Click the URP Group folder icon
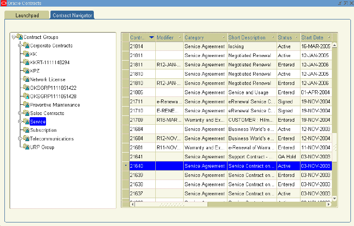This screenshot has height=226, width=354. coord(27,147)
